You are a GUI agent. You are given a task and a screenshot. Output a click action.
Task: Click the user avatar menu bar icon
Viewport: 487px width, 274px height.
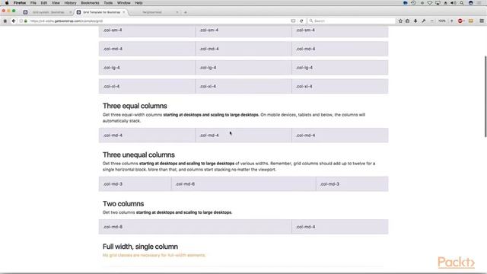[x=471, y=3]
